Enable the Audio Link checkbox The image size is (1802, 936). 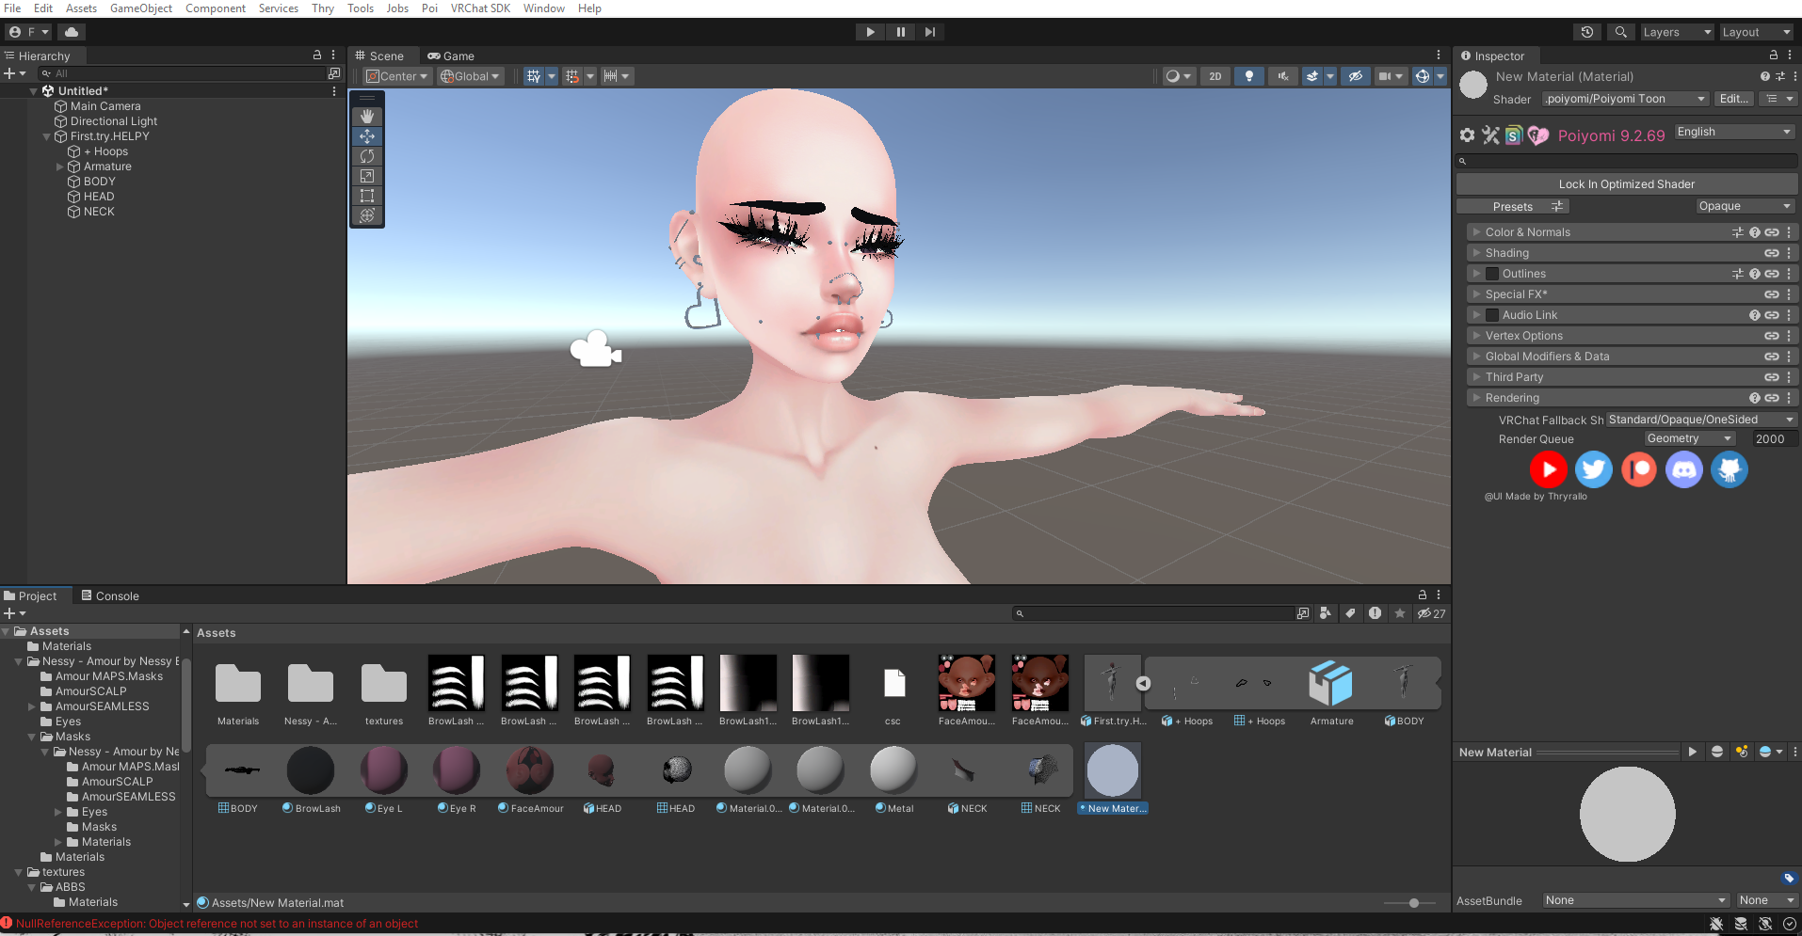tap(1492, 315)
